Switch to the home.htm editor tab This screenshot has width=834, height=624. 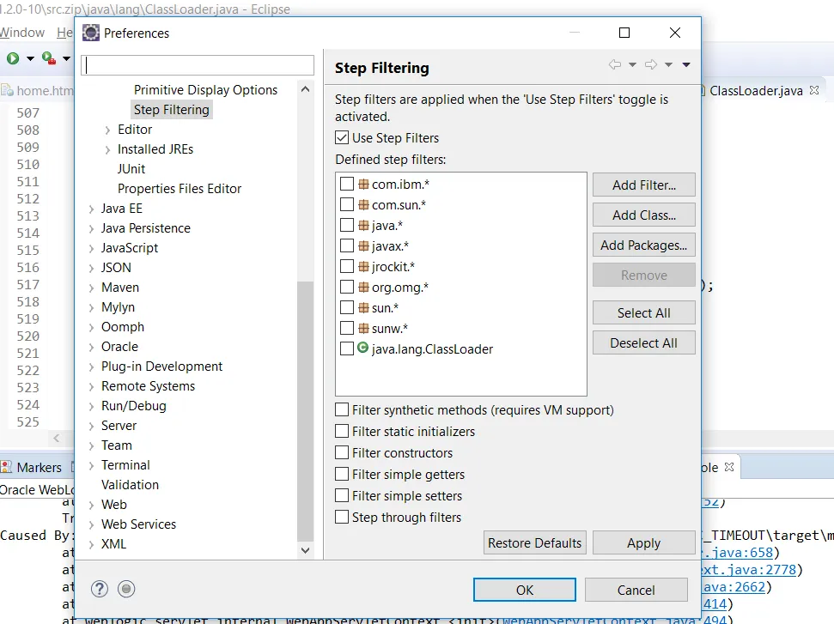pos(45,91)
